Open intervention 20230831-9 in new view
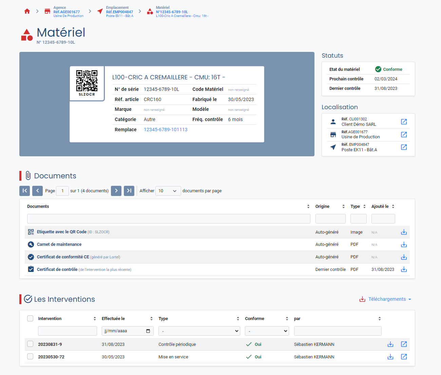Image resolution: width=441 pixels, height=375 pixels. click(x=404, y=344)
